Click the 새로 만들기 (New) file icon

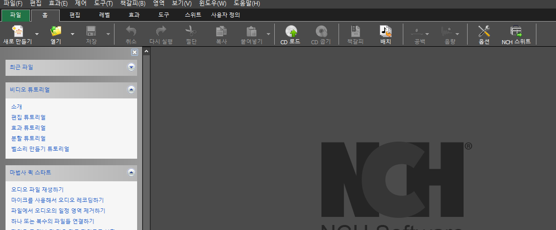click(18, 31)
